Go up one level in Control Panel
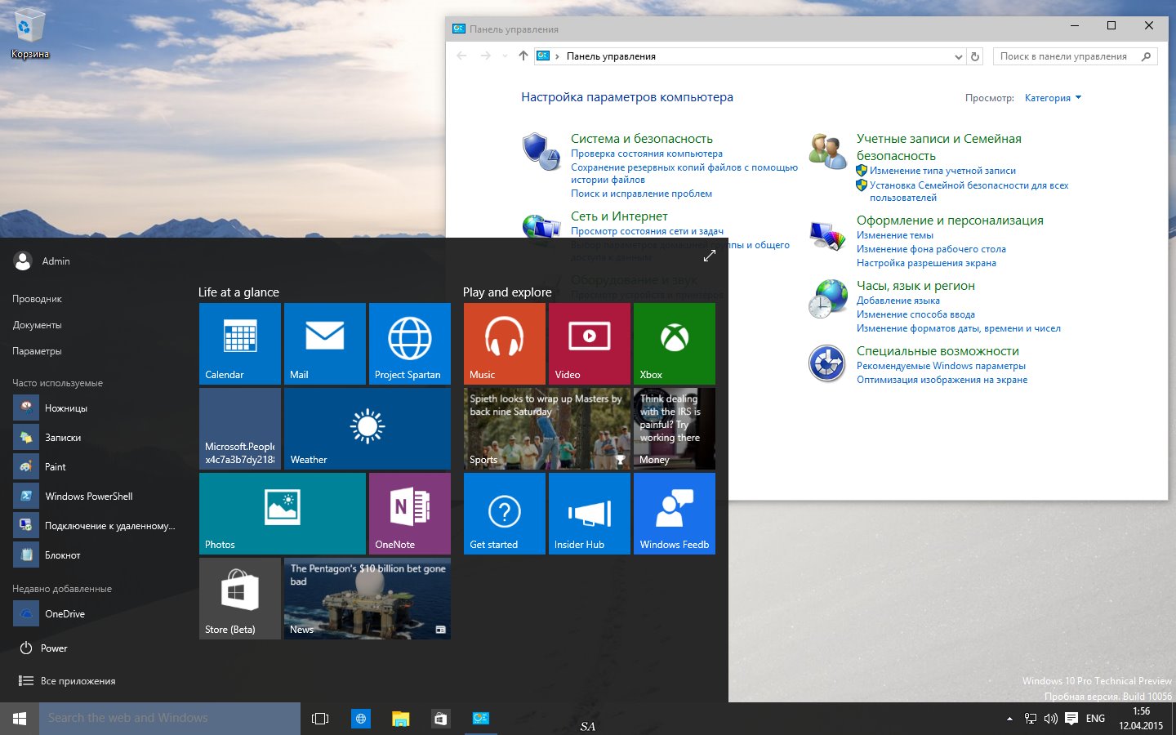This screenshot has height=735, width=1176. point(523,56)
